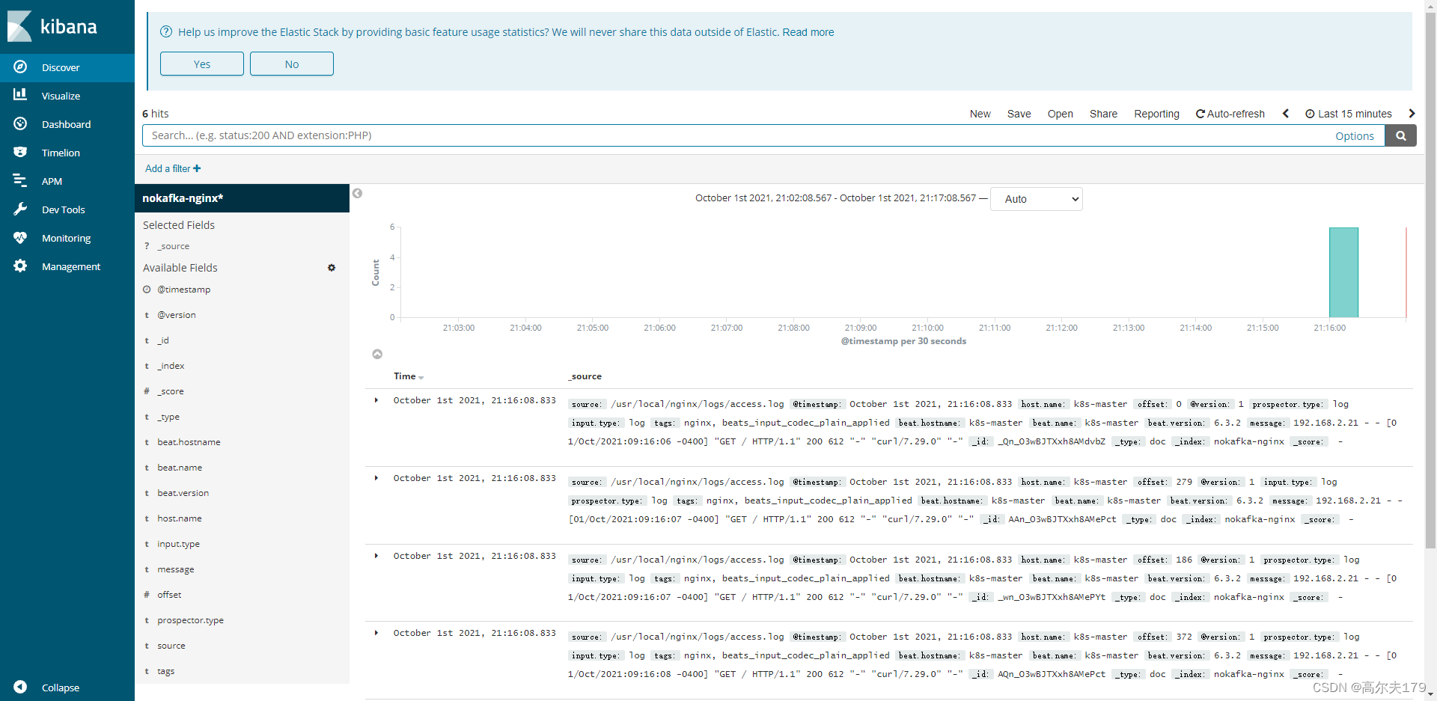Follow the Read more link
Viewport: 1437px width, 701px height.
[808, 31]
